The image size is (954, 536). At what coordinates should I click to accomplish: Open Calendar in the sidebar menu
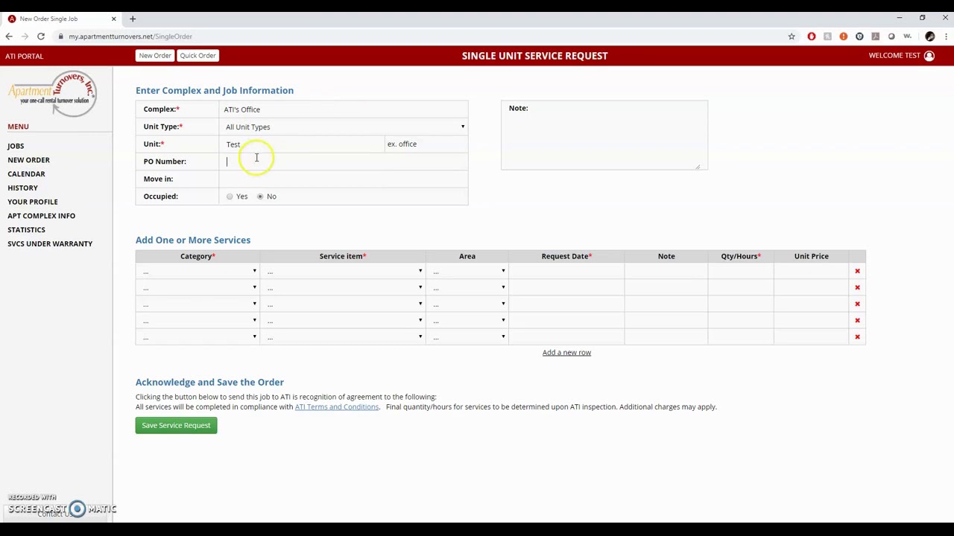[x=26, y=174]
